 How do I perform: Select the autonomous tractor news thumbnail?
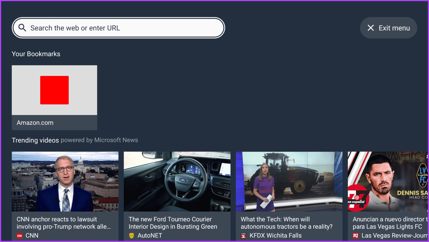(289, 181)
